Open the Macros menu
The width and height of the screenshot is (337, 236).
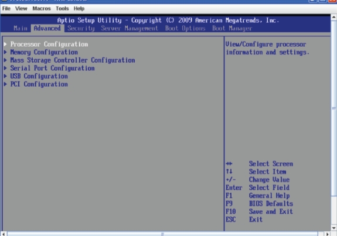42,9
